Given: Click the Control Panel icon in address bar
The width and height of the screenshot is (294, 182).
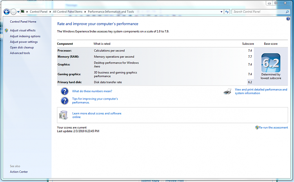Looking at the screenshot, I should click(23, 11).
